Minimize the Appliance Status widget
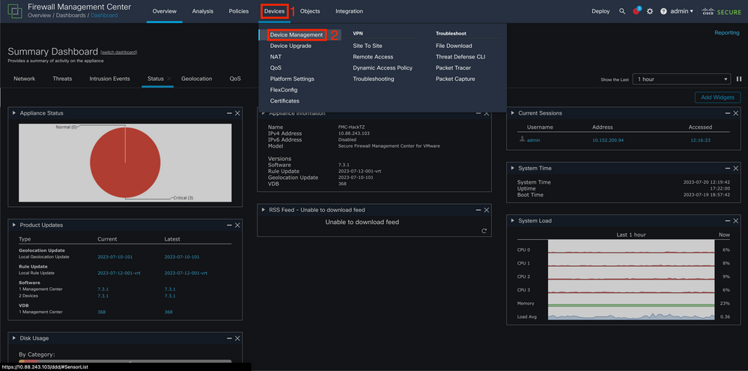The height and width of the screenshot is (371, 748). click(229, 113)
